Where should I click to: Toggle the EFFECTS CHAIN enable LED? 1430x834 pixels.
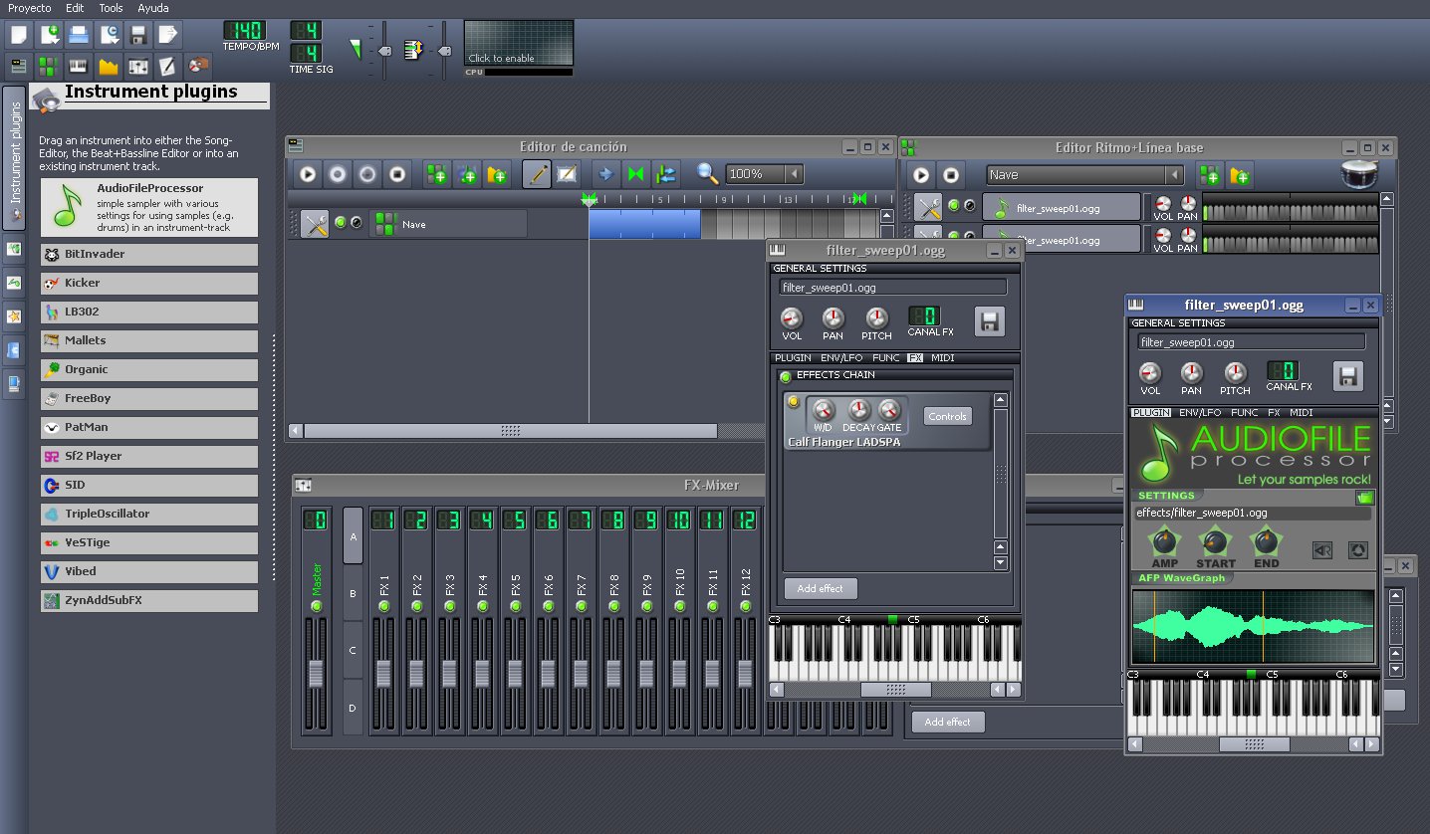pyautogui.click(x=786, y=376)
